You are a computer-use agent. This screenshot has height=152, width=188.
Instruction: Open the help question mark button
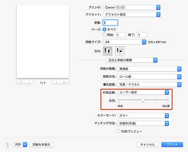[x=7, y=145]
